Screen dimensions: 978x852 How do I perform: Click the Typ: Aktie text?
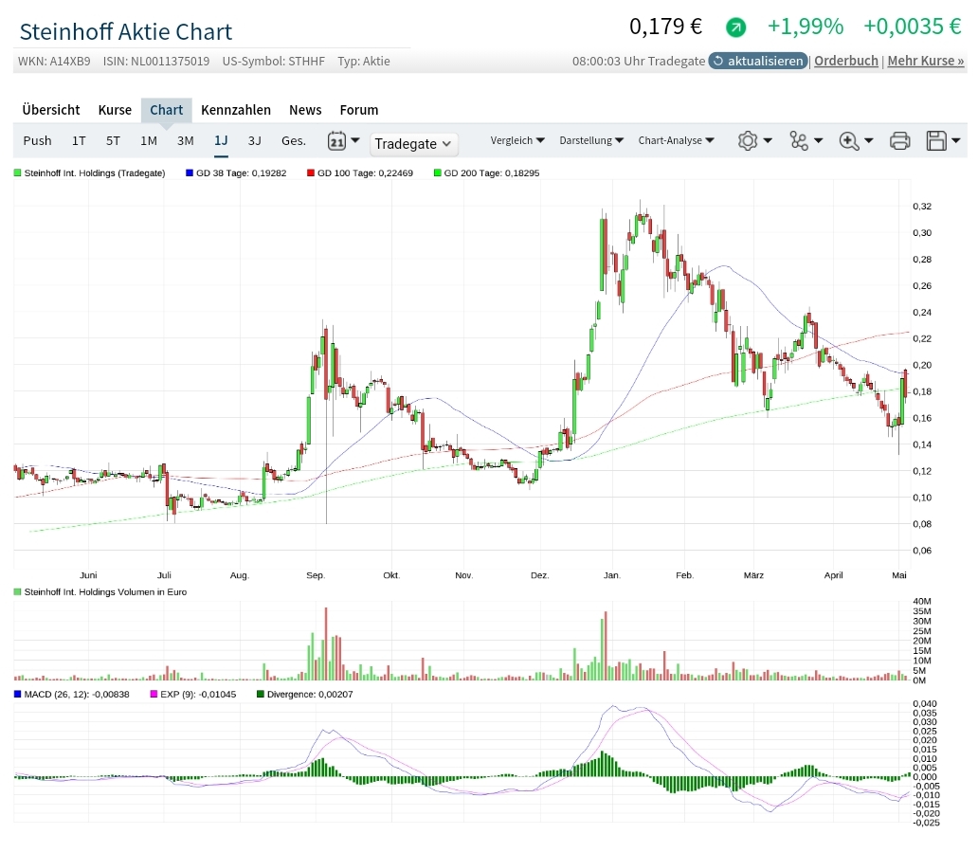tap(364, 61)
